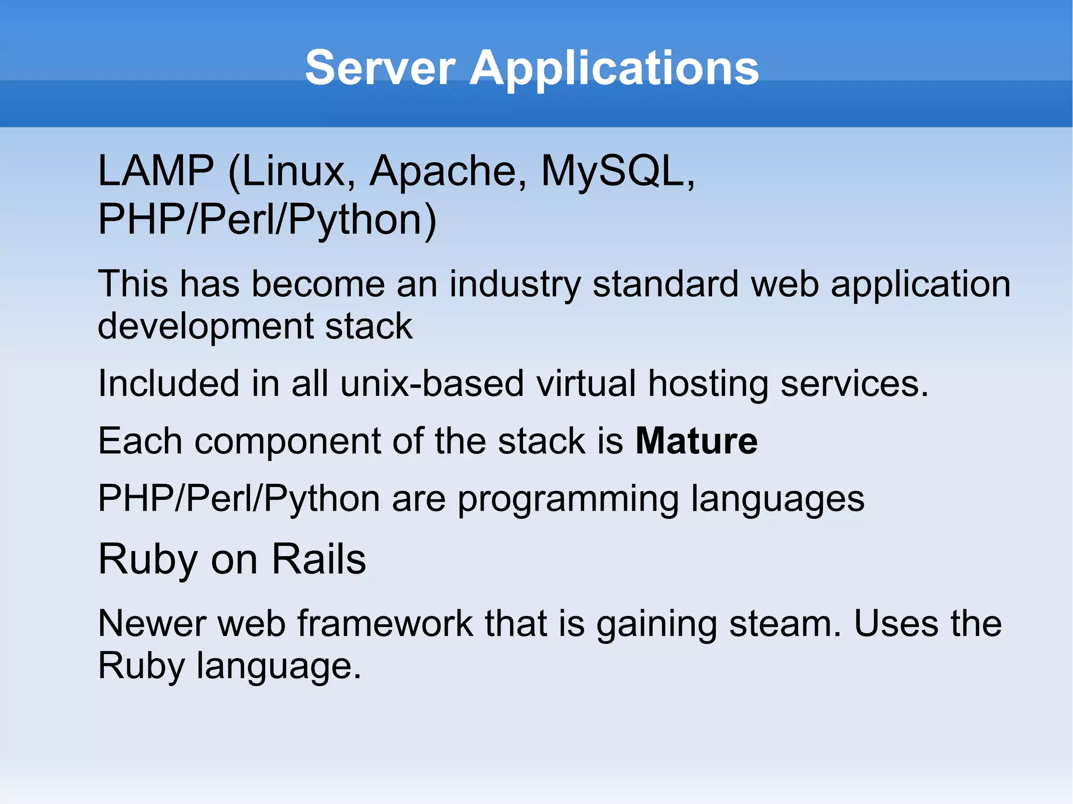Click the 'Ruby language.' last line
1073x804 pixels.
229,666
